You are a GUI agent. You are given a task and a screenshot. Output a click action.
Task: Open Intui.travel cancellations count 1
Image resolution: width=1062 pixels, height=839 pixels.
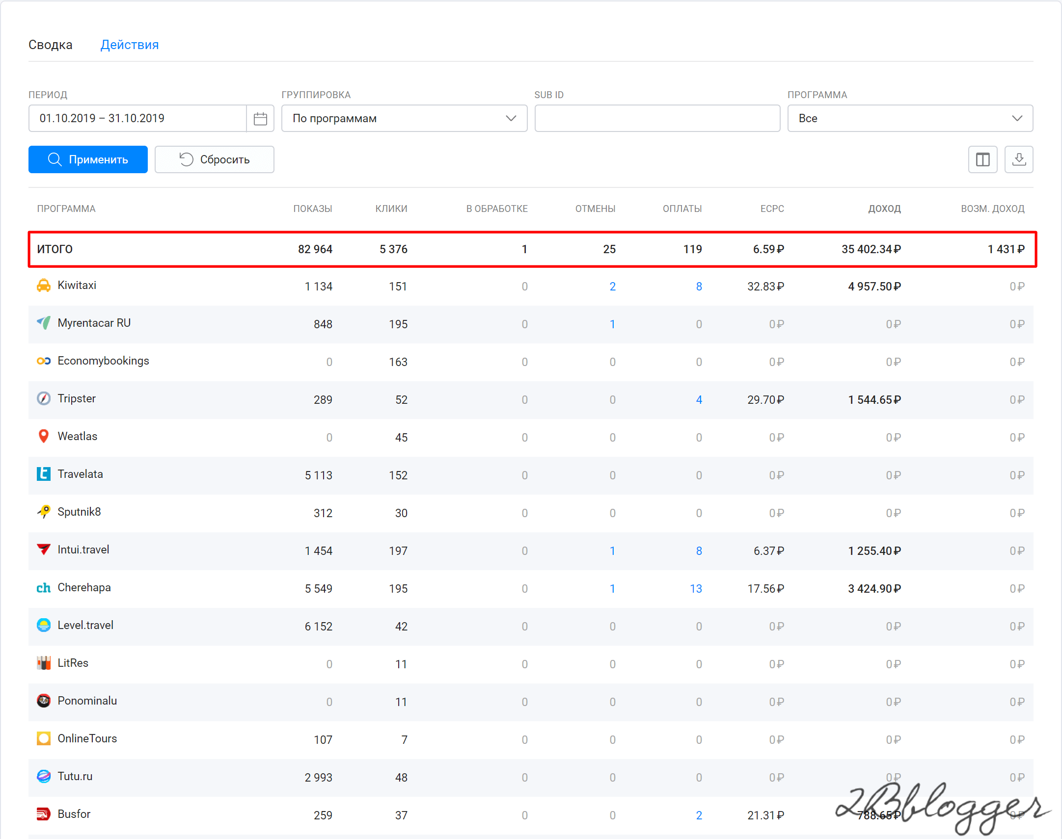(612, 551)
